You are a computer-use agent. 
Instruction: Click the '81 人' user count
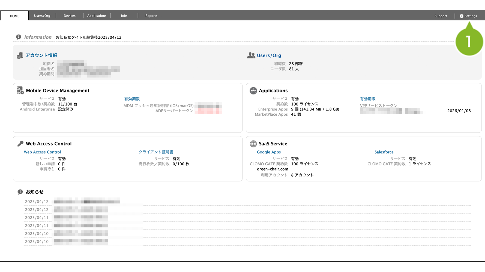[294, 69]
